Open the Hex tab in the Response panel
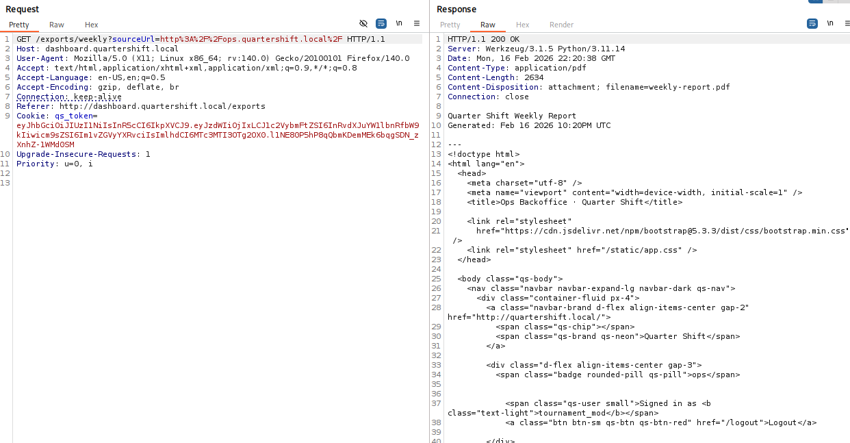Screen dimensions: 850x443 [x=523, y=25]
